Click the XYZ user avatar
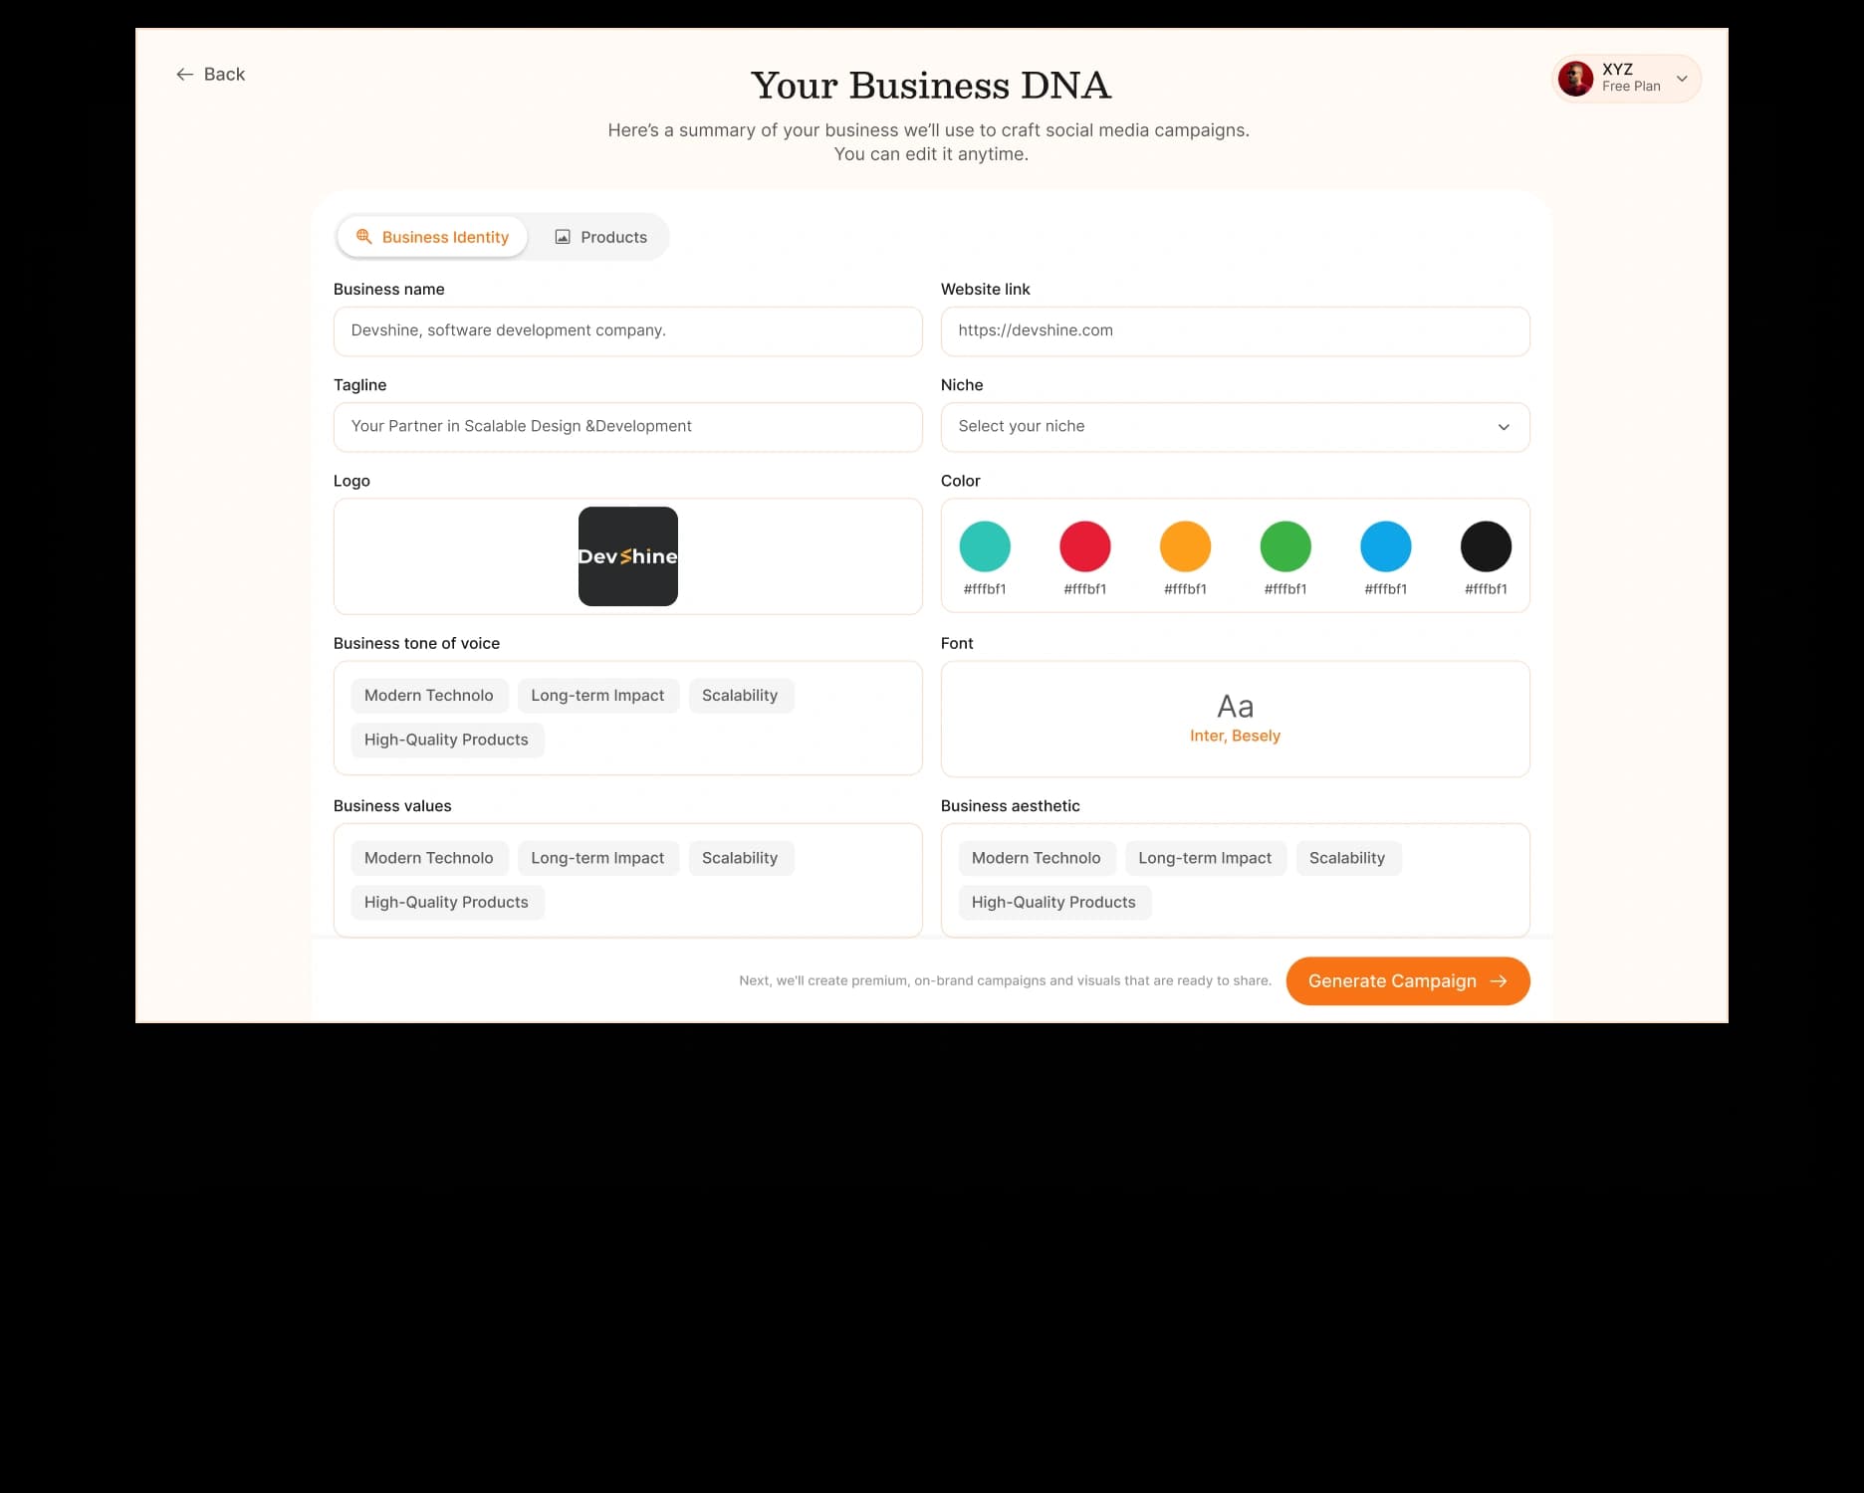Screen dimensions: 1864x1493 pyautogui.click(x=1575, y=79)
